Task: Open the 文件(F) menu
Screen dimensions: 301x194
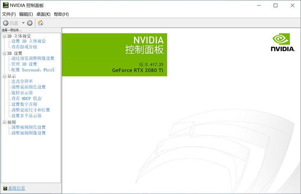Action: point(9,14)
